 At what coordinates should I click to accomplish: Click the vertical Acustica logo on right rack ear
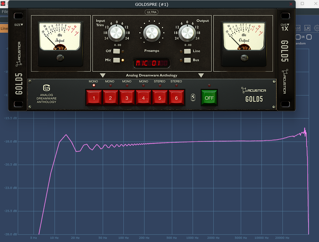point(285,81)
